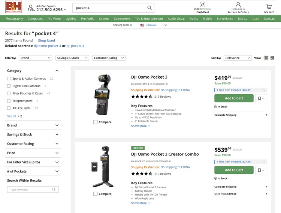
Task: Tick Compare for DJI Osmo Pocket 3
Action: tap(95, 122)
